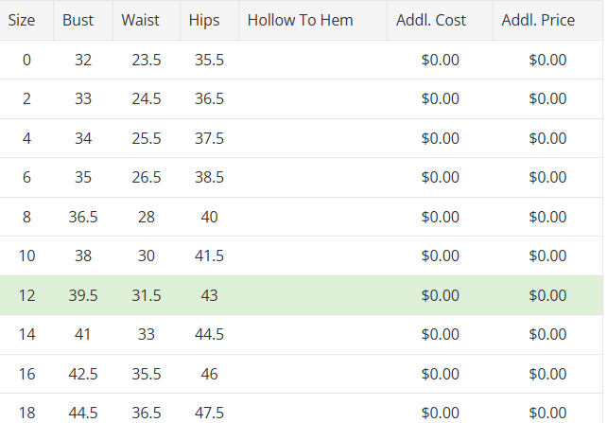607x423 pixels.
Task: Click Hollow To Hem cell for size 10
Action: 313,256
